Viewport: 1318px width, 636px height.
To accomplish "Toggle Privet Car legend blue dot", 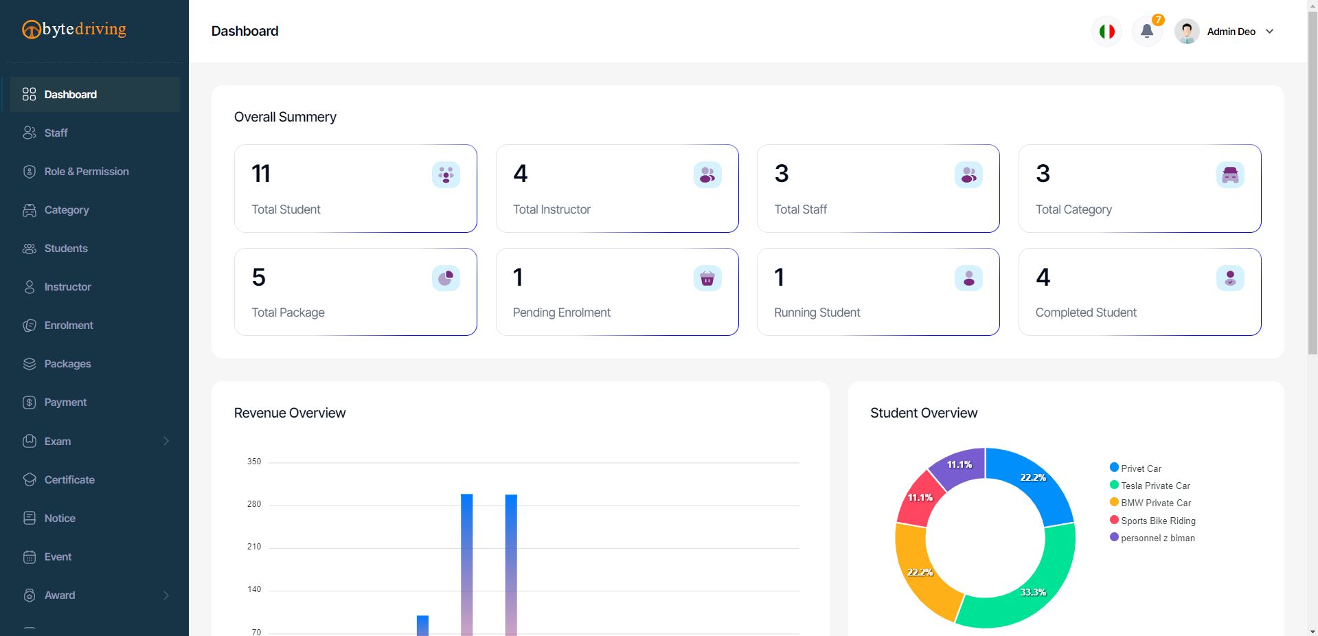I will pos(1114,467).
